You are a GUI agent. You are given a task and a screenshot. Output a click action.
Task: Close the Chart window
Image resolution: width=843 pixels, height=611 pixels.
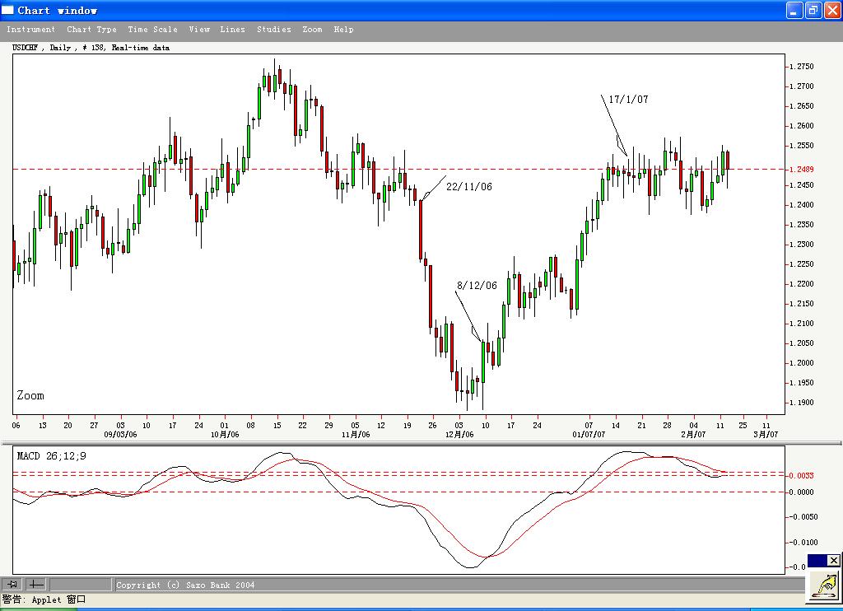tap(832, 10)
